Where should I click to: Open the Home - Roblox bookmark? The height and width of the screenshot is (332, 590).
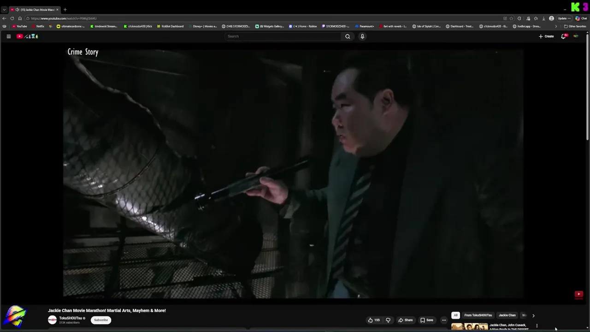point(303,26)
